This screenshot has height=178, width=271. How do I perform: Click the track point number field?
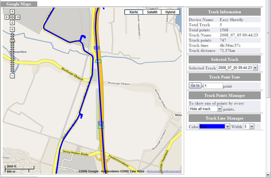tap(213, 86)
